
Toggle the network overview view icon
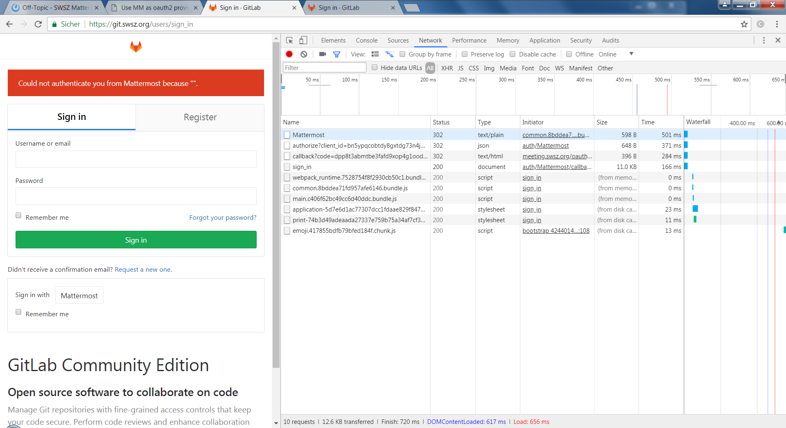click(x=389, y=54)
